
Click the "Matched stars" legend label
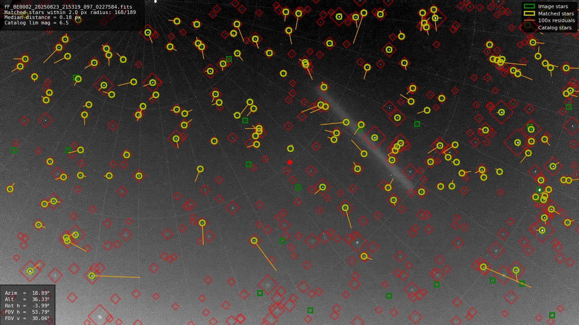click(x=556, y=14)
